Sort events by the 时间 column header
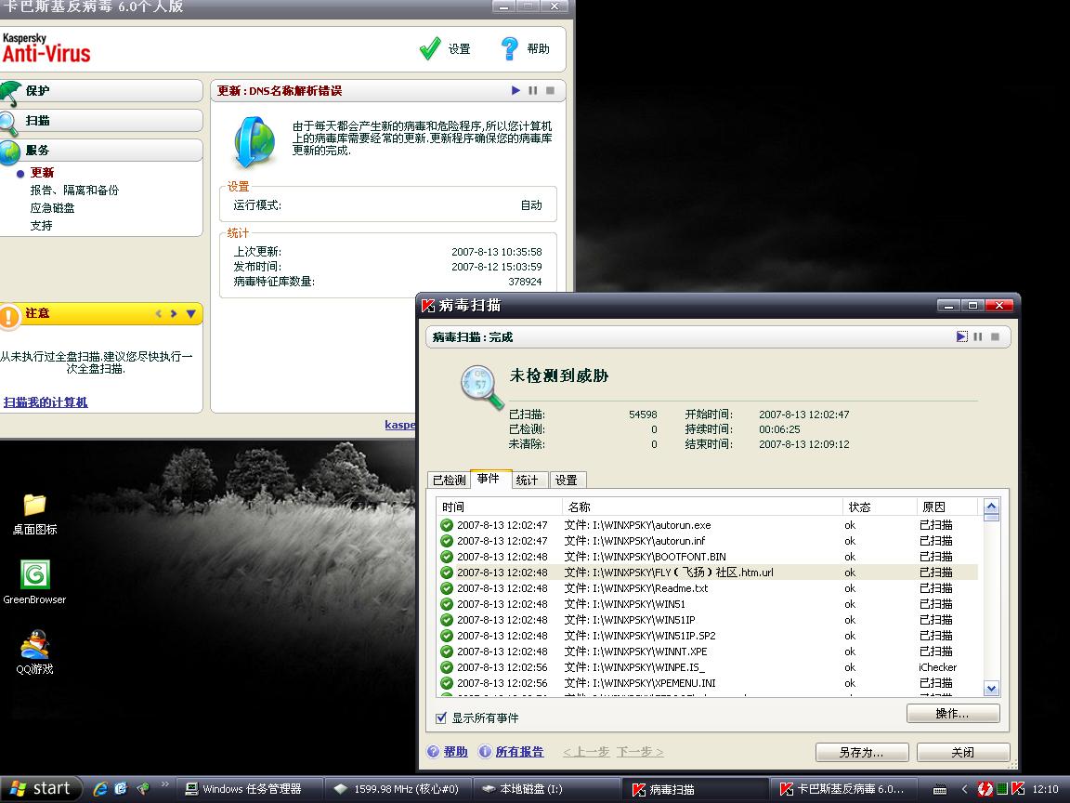Viewport: 1070px width, 803px height. pos(500,507)
